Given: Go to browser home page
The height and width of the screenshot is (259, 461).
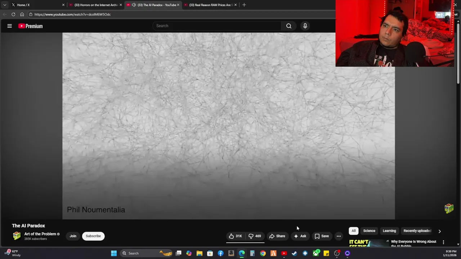Looking at the screenshot, I should (x=22, y=14).
